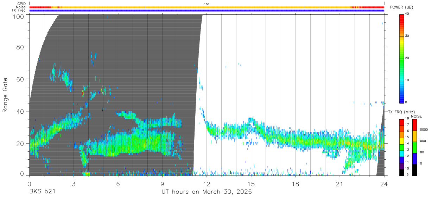Click the CPID value '151'
This screenshot has height=199, width=432.
point(207,4)
